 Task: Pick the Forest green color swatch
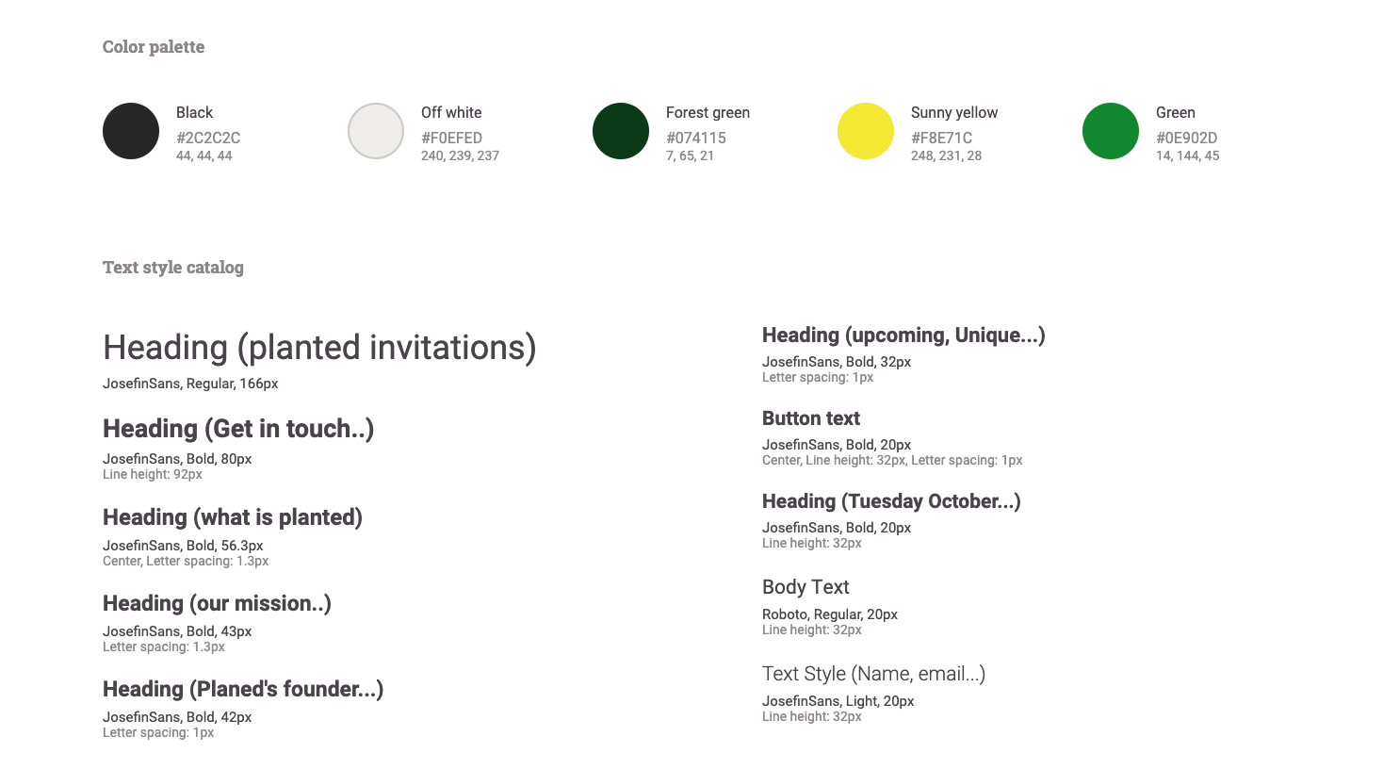point(621,131)
